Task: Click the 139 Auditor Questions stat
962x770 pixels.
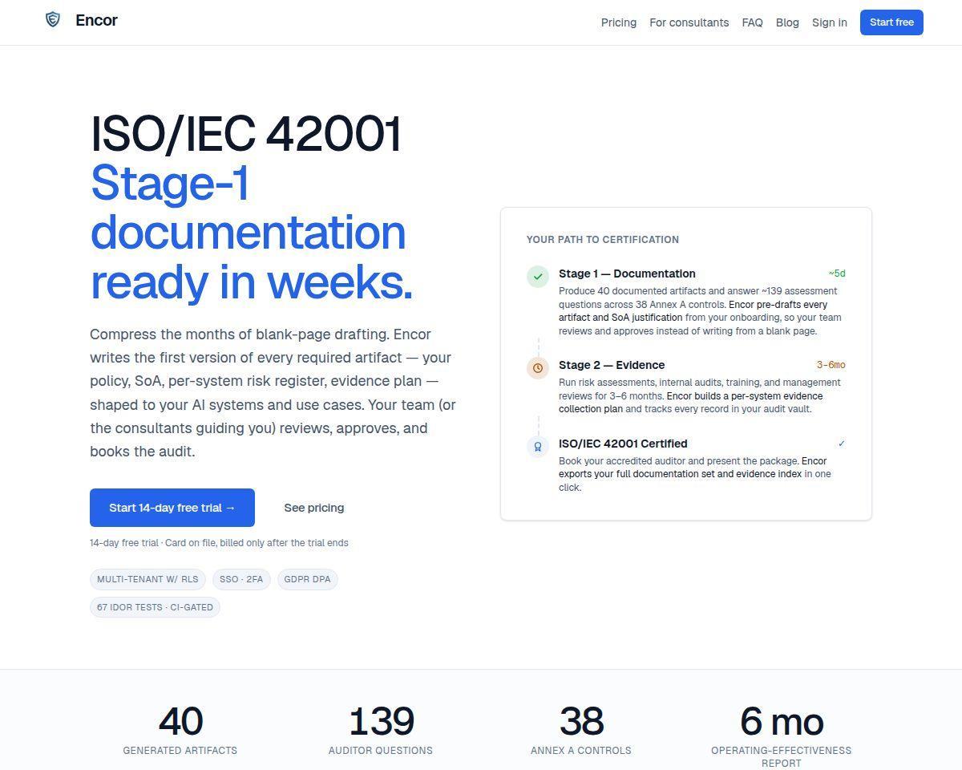Action: [x=381, y=730]
